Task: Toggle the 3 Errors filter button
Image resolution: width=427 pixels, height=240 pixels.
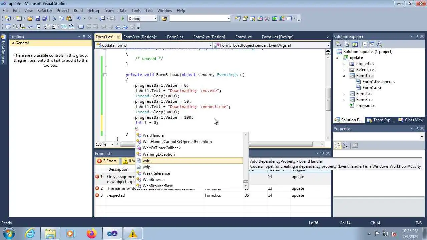Action: click(x=107, y=161)
